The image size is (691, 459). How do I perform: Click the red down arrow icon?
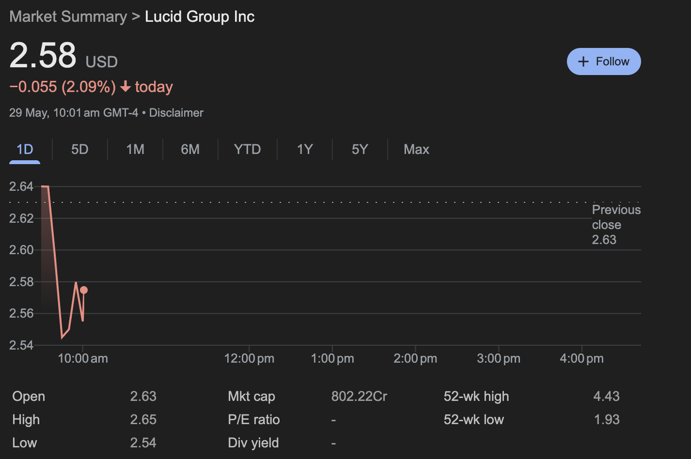coord(126,87)
